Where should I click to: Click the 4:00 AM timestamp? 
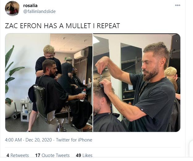pyautogui.click(x=13, y=140)
